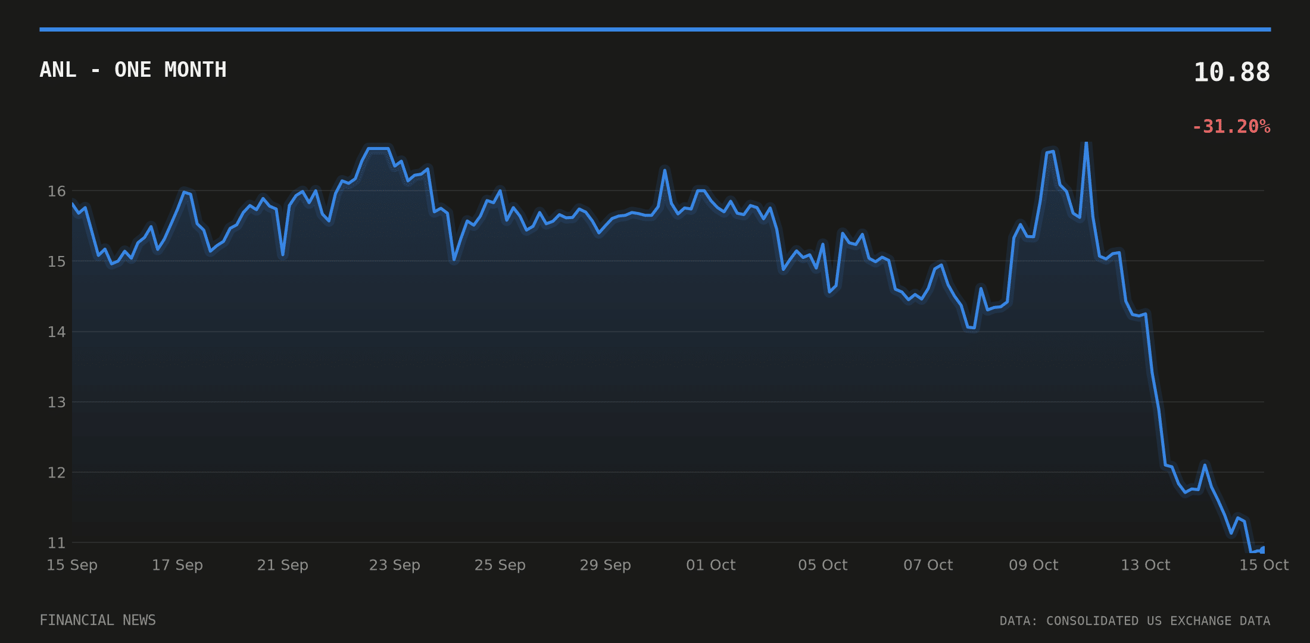Image resolution: width=1310 pixels, height=643 pixels.
Task: Select the current price 10.88
Action: click(1231, 73)
